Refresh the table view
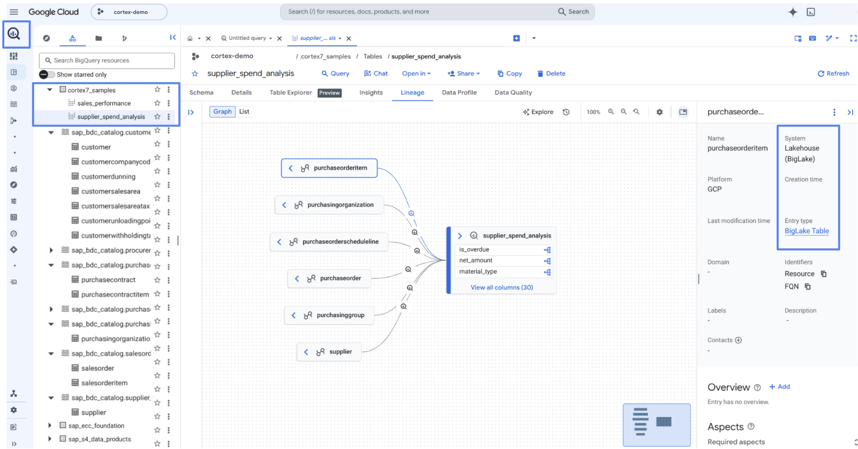Viewport: 858px width, 449px height. point(833,74)
